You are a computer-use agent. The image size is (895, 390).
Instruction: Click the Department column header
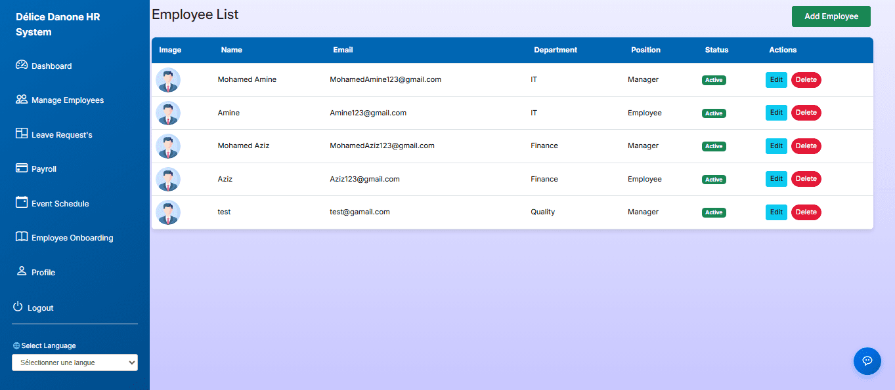click(x=556, y=50)
